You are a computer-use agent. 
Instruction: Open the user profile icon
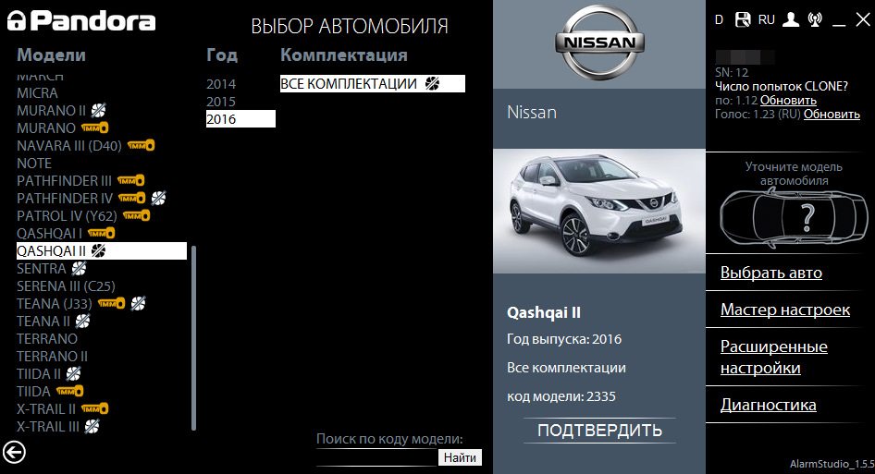click(790, 19)
